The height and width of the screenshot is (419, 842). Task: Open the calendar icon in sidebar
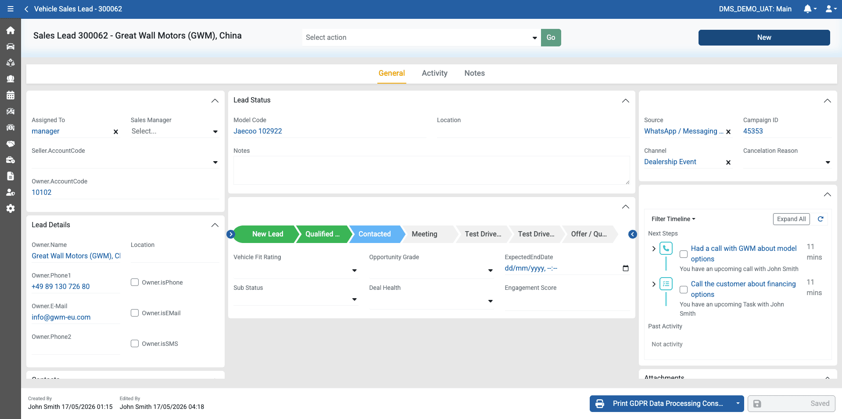11,95
